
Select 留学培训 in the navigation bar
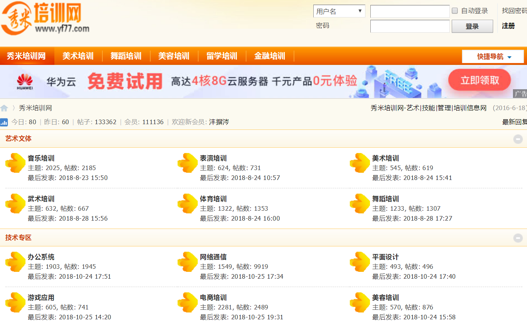click(x=222, y=56)
